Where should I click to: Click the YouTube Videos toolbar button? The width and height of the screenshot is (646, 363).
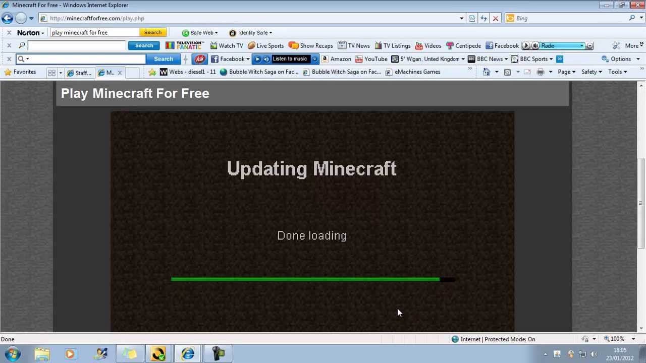(428, 46)
